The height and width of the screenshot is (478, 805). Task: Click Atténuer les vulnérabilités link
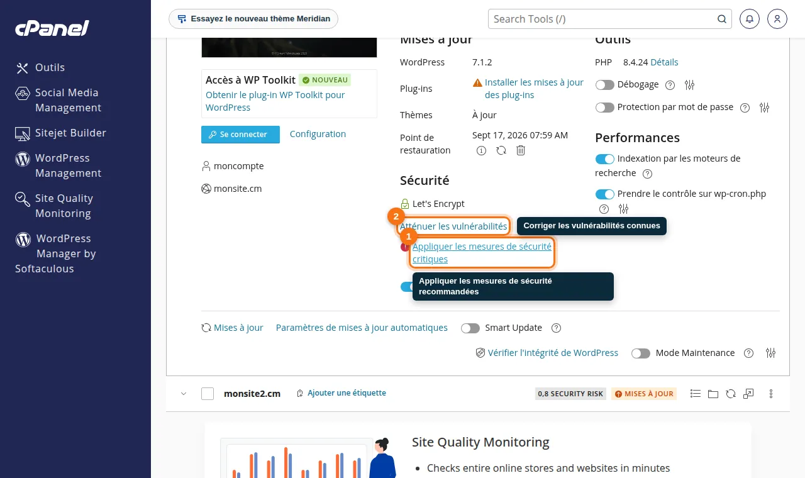(x=453, y=226)
